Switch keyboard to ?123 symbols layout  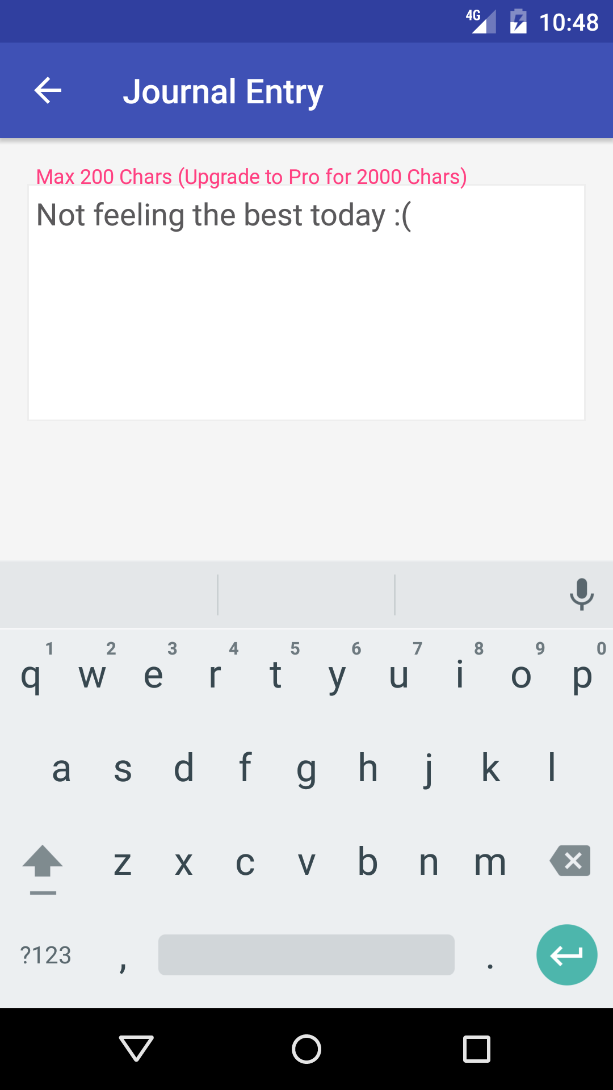pyautogui.click(x=45, y=955)
